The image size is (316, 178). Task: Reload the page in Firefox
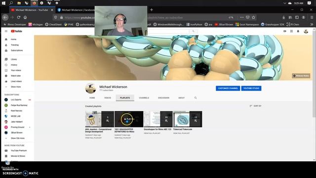tap(19, 17)
